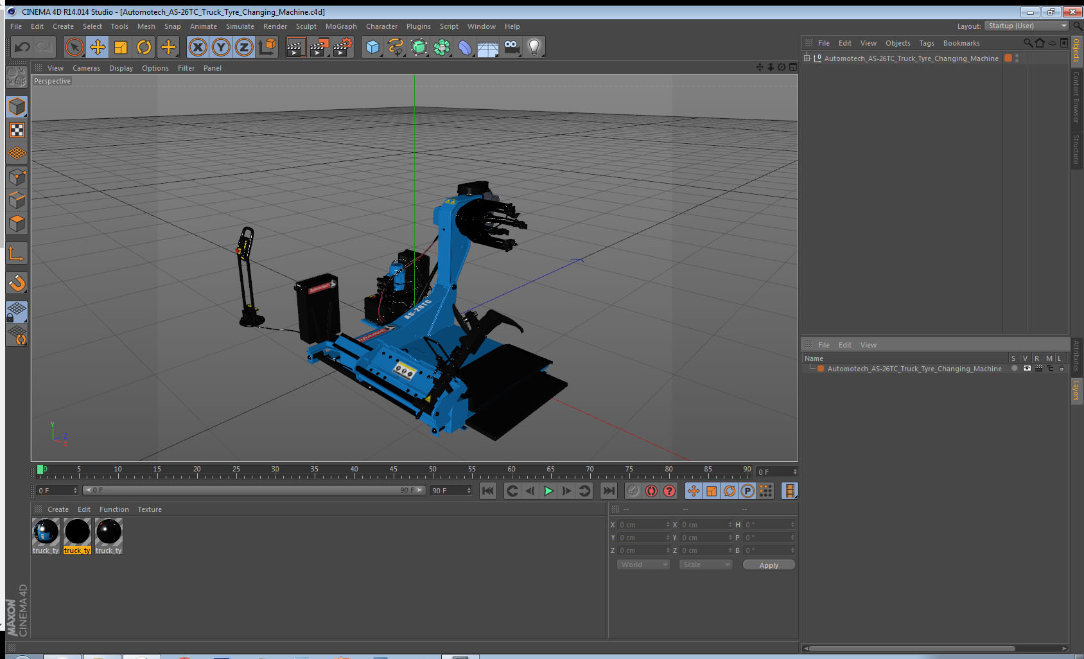This screenshot has width=1084, height=659.
Task: Go to end of animation
Action: click(x=608, y=491)
